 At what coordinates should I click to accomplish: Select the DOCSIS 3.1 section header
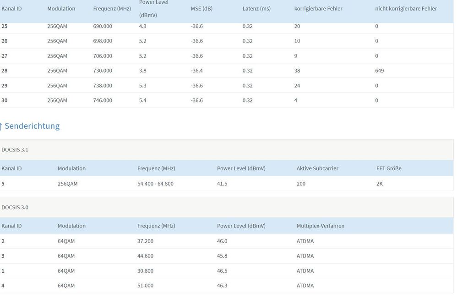[15, 150]
